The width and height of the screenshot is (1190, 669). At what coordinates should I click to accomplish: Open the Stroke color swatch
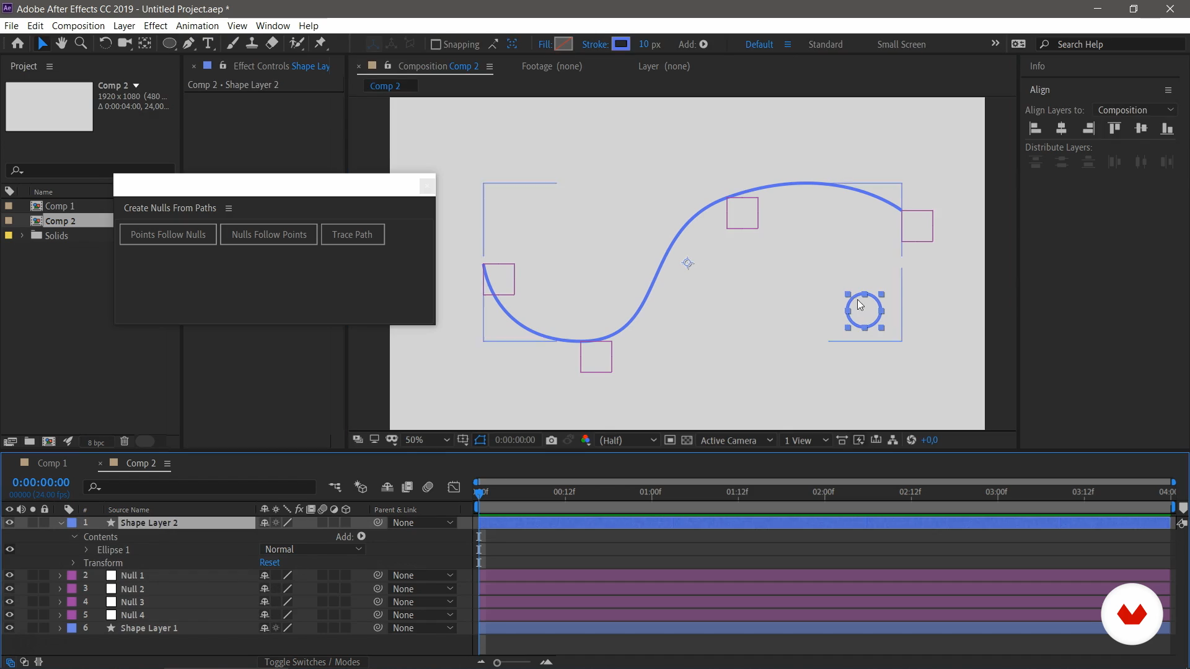pyautogui.click(x=620, y=44)
